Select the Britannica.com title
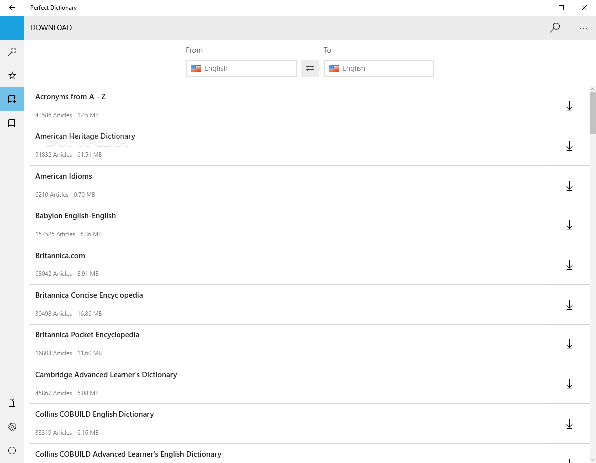 [60, 256]
